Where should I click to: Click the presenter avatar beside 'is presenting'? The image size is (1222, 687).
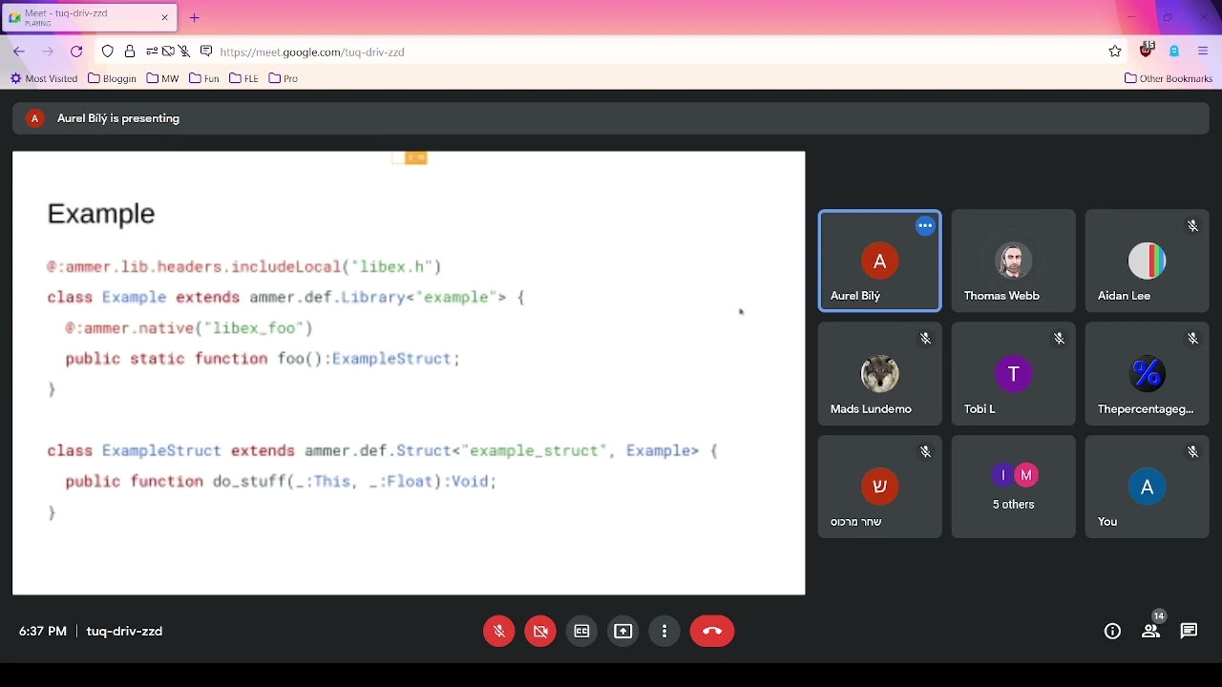pos(34,119)
